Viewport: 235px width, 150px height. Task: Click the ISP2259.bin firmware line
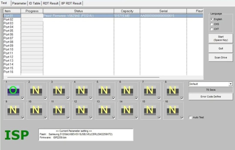(x=53, y=137)
